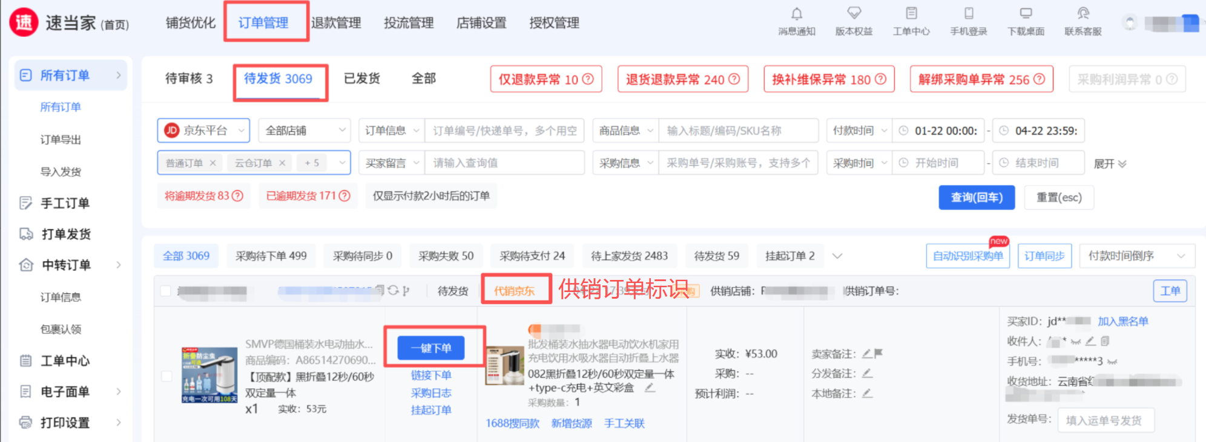Screen dimensions: 1206x442
Task: Switch to the 退款管理 menu
Action: pos(336,23)
